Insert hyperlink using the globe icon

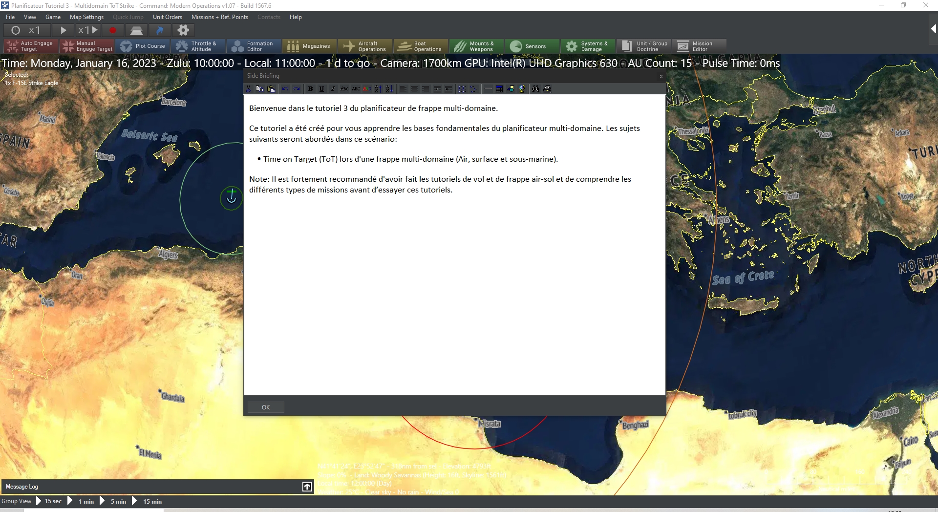[x=522, y=89]
